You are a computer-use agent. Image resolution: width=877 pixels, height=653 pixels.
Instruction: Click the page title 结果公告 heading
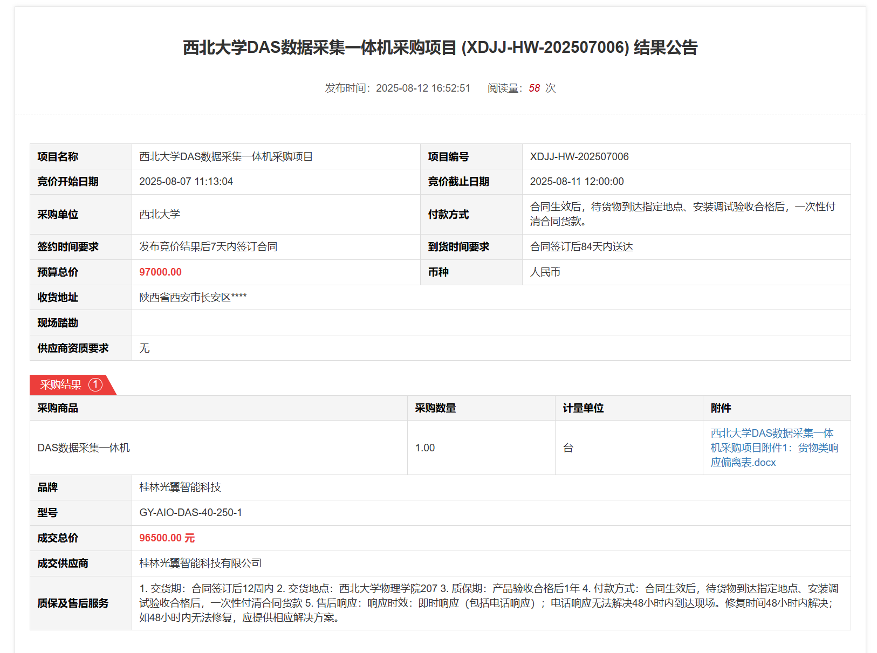click(440, 47)
